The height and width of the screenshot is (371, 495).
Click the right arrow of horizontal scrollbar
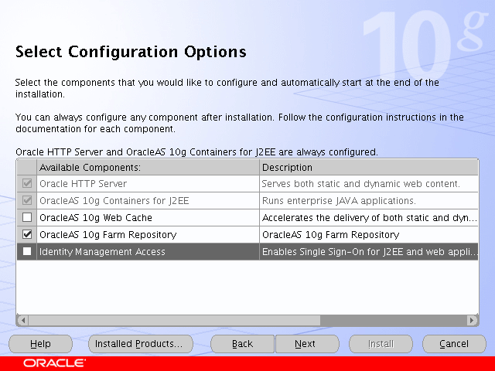tap(472, 320)
